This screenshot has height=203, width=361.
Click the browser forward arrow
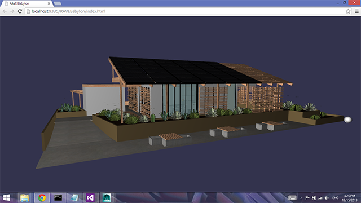pyautogui.click(x=12, y=11)
